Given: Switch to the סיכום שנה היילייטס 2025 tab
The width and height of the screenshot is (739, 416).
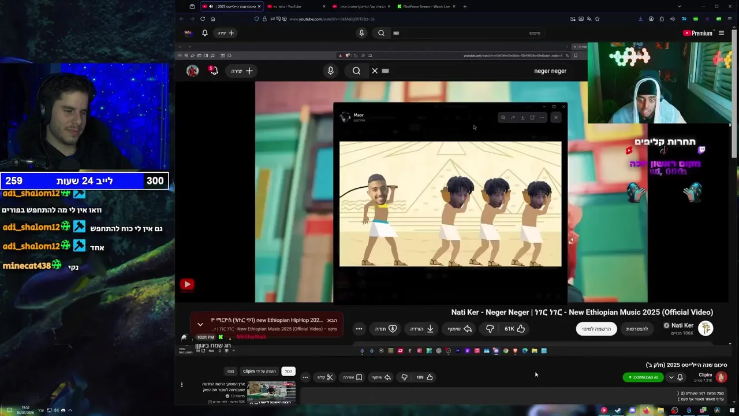Looking at the screenshot, I should [232, 6].
